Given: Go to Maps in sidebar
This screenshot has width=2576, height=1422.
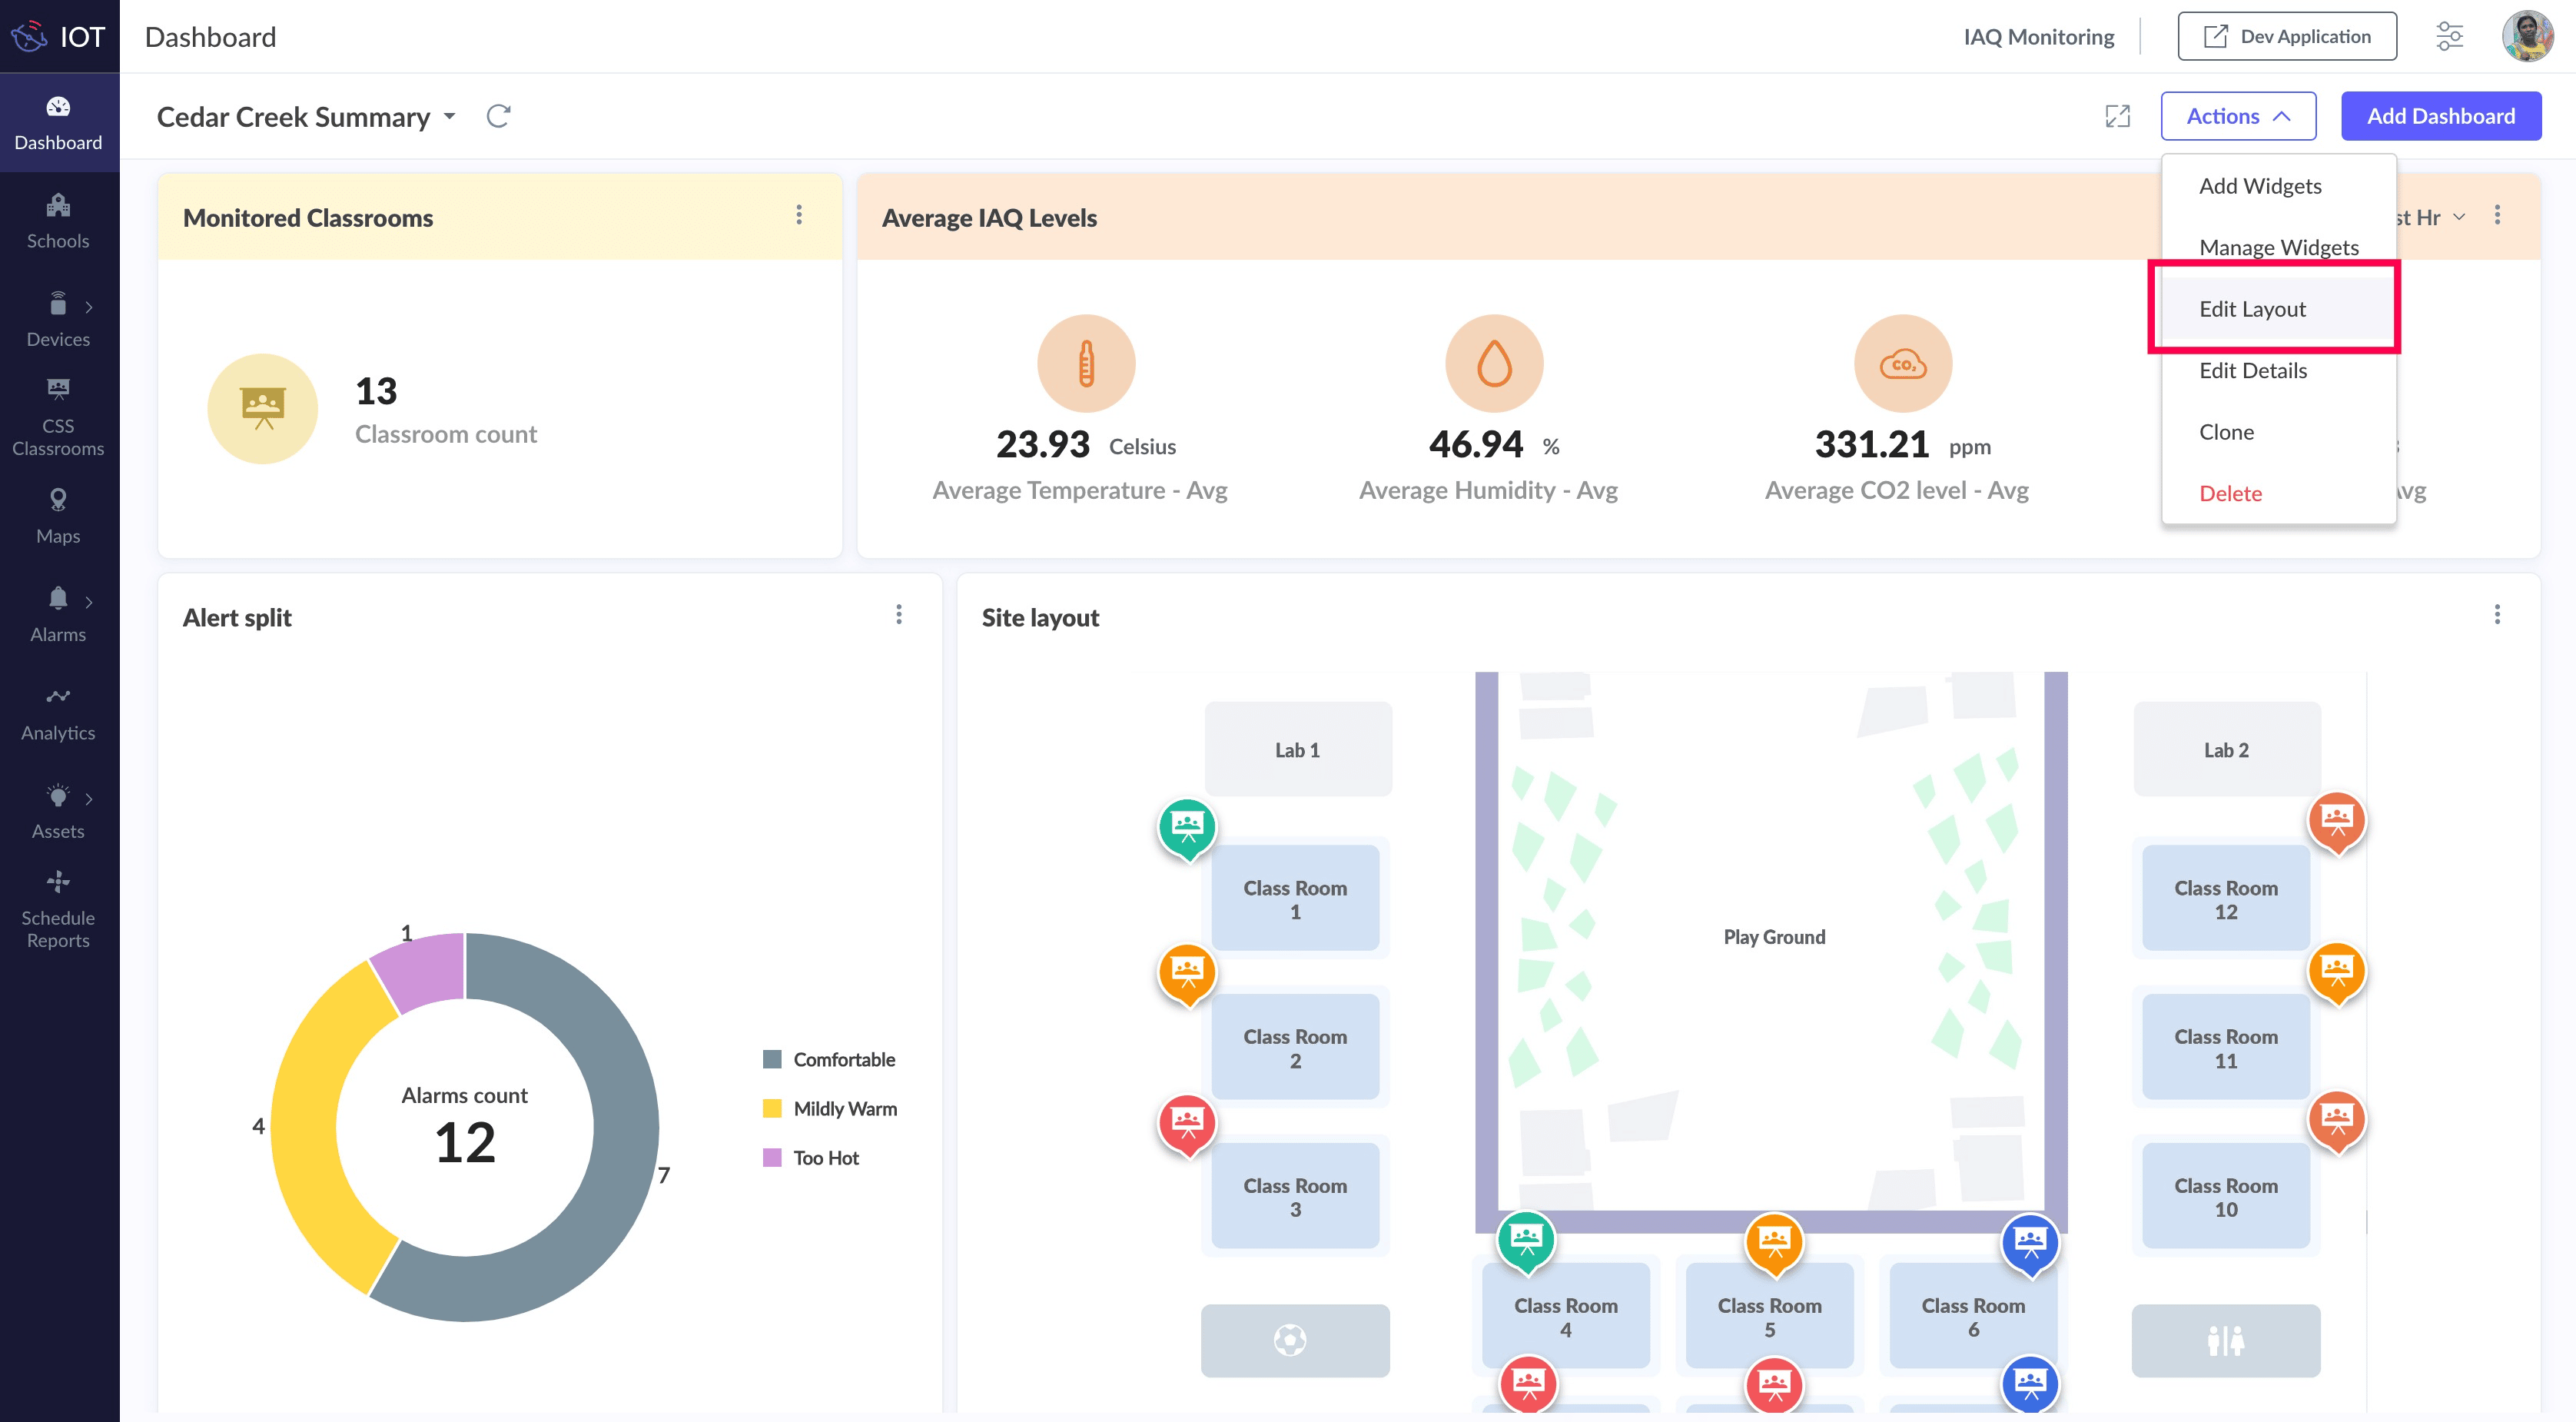Looking at the screenshot, I should coord(58,516).
